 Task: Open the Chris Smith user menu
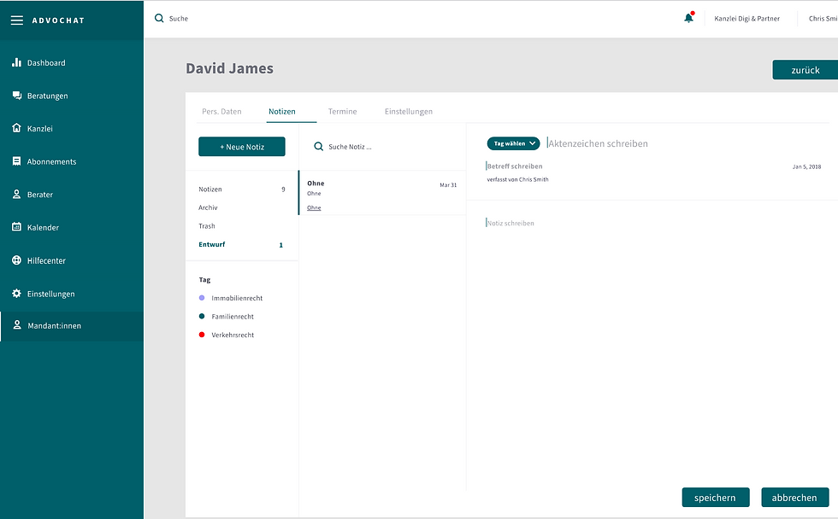pyautogui.click(x=823, y=19)
